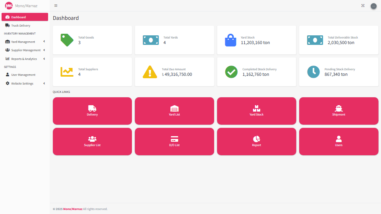
Task: Click the Total Goods label
Action: (x=86, y=37)
